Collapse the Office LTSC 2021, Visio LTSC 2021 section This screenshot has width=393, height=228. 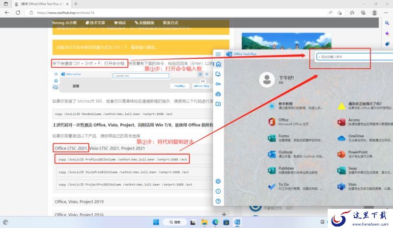[133, 148]
